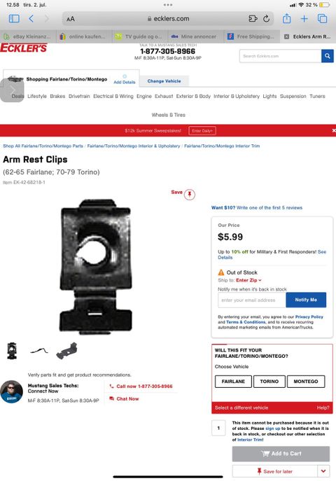Screen dimensions: 336x481
Task: Open the AA reader text options
Action: (x=71, y=19)
